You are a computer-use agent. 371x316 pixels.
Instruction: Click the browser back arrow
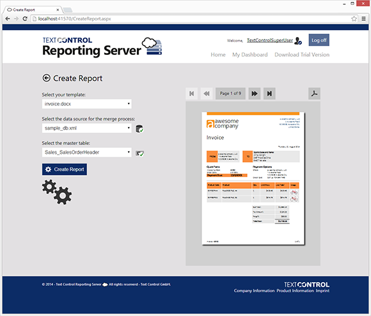[x=8, y=19]
